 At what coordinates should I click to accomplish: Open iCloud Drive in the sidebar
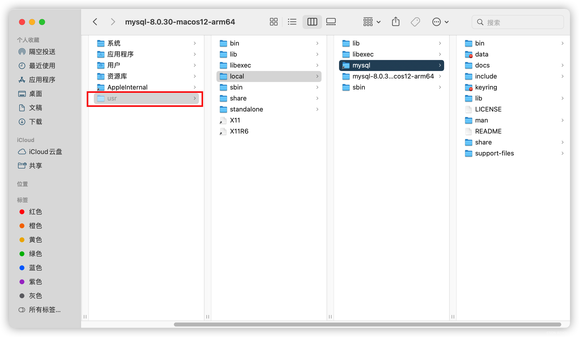(45, 152)
